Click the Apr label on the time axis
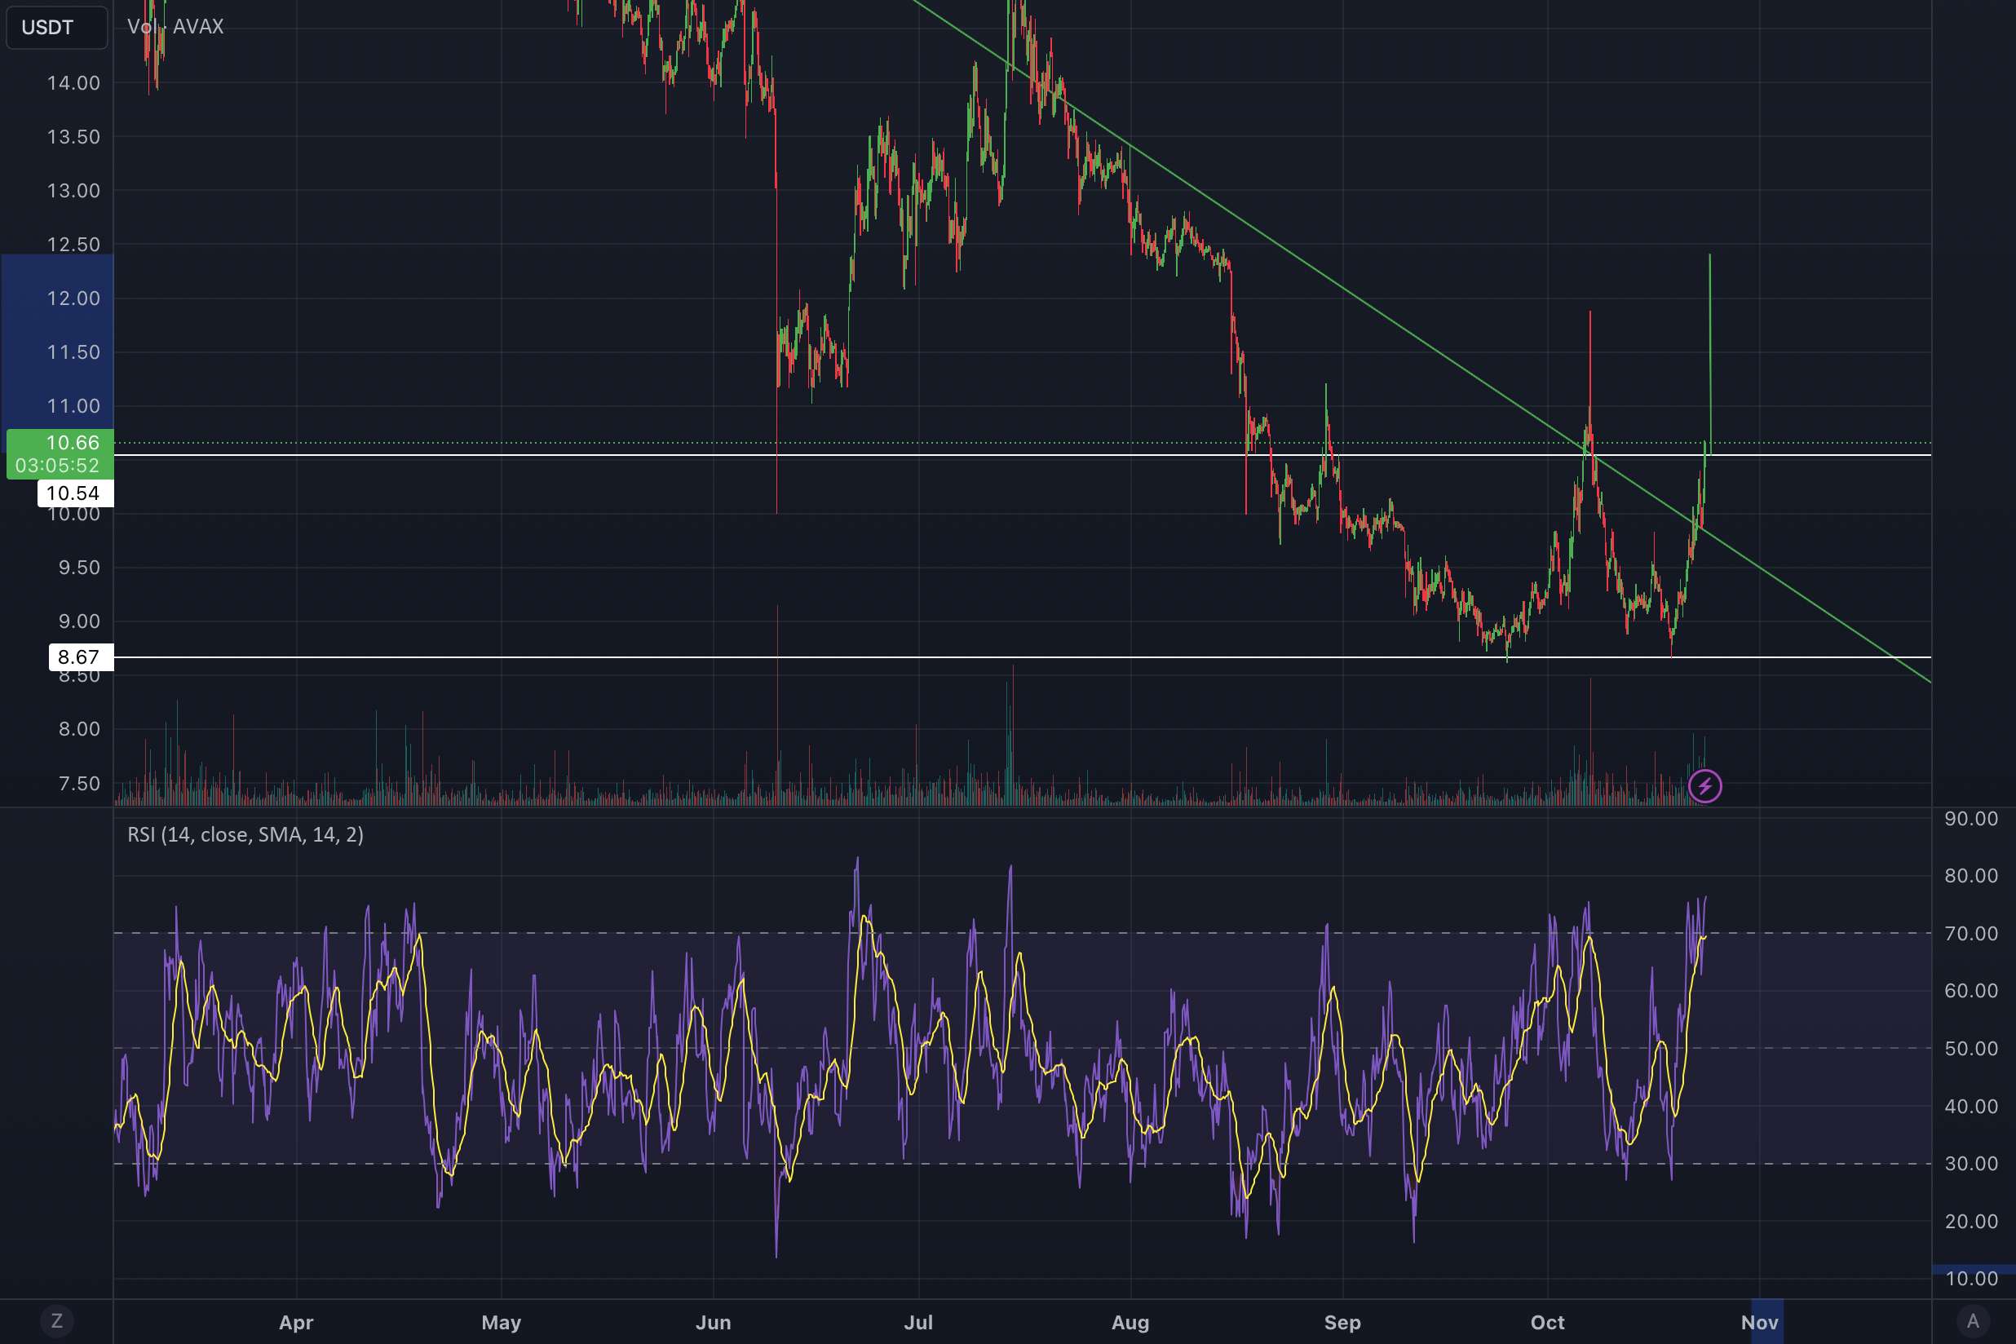The width and height of the screenshot is (2016, 1344). tap(297, 1322)
